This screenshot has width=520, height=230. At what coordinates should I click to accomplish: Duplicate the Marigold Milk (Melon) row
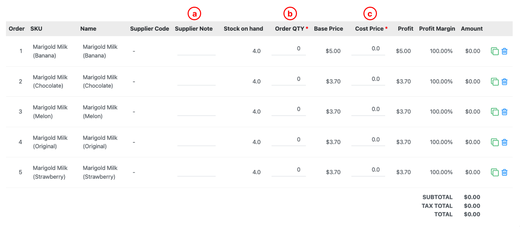495,112
